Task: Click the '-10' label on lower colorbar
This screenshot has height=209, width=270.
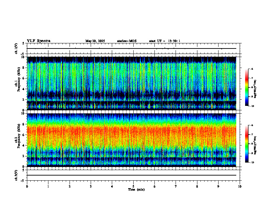Action: coord(252,163)
